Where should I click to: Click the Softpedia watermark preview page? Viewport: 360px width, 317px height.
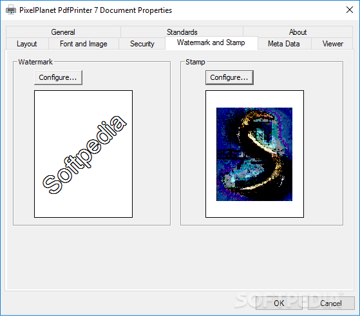[83, 154]
